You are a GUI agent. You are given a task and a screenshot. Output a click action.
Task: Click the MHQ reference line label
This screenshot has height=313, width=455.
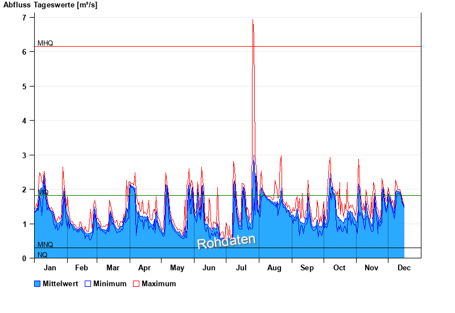(45, 43)
